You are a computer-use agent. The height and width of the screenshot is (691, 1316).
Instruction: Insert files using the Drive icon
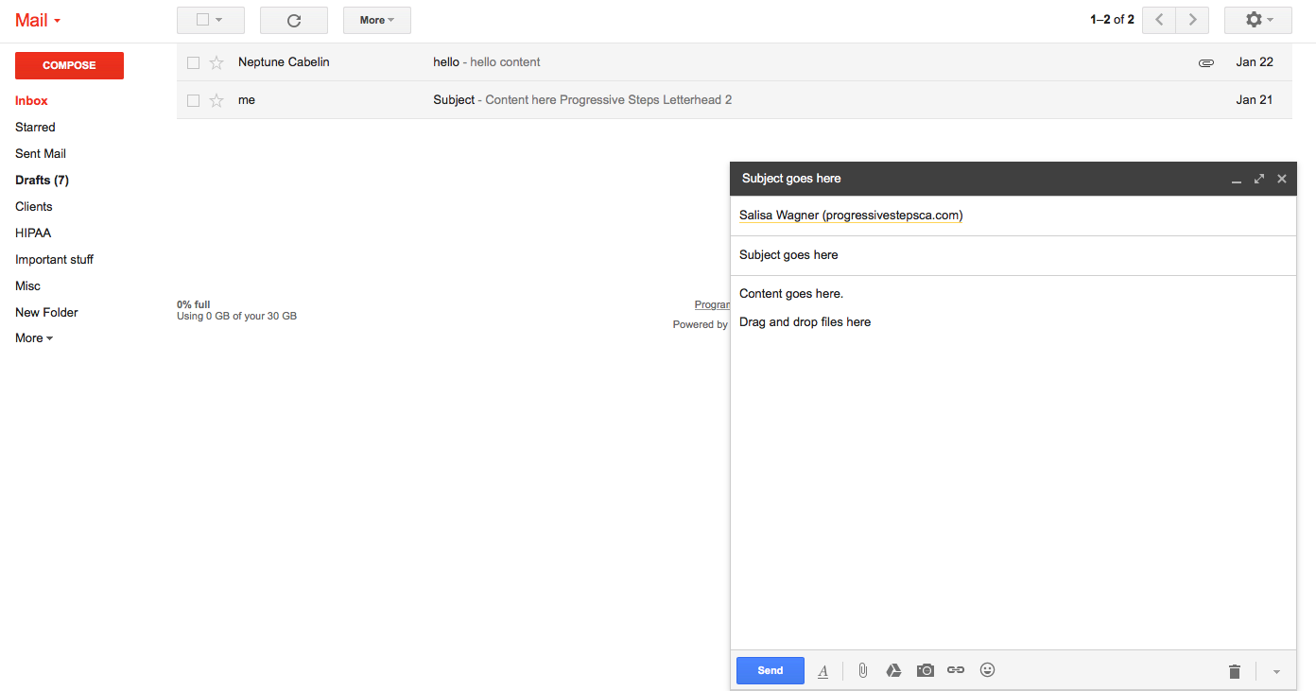click(893, 670)
